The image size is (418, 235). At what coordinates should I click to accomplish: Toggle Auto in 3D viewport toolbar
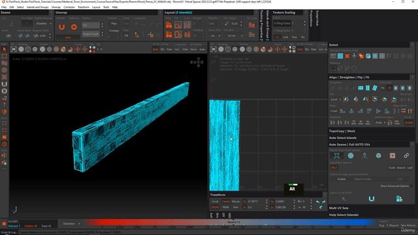tap(202, 50)
